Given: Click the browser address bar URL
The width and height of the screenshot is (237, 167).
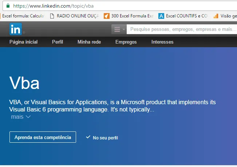Looking at the screenshot, I should [x=53, y=6].
